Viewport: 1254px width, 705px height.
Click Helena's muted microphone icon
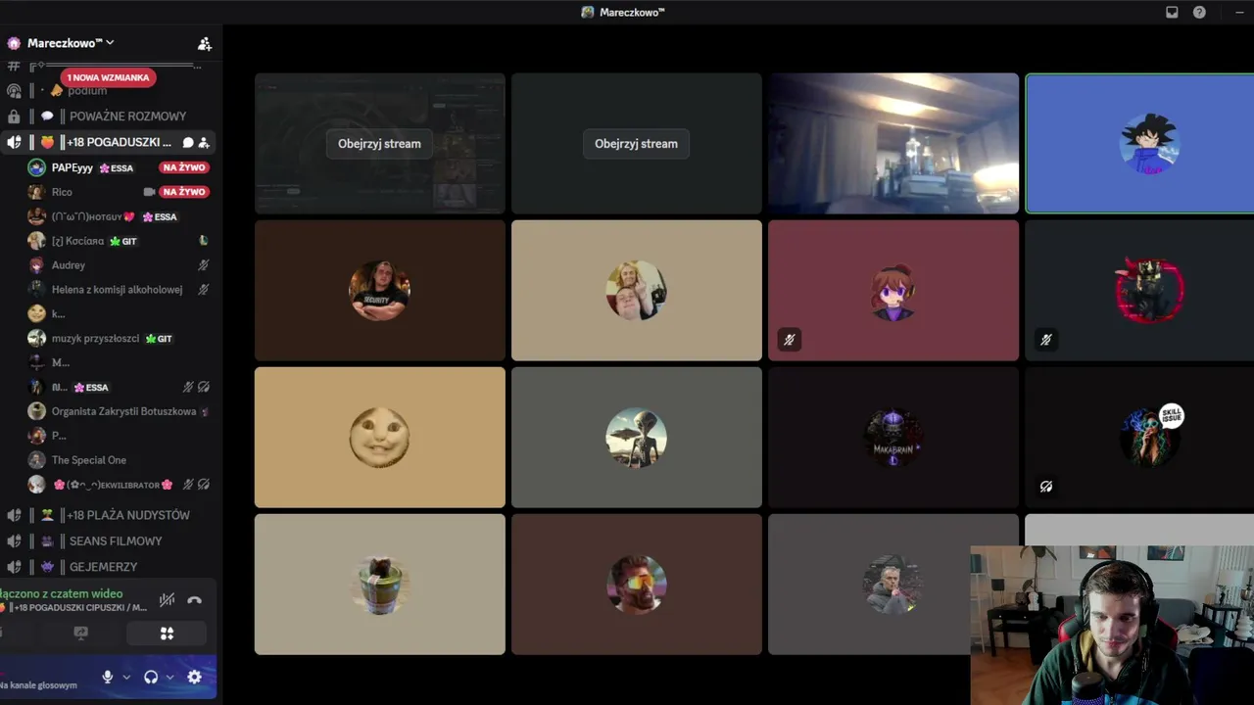(204, 290)
